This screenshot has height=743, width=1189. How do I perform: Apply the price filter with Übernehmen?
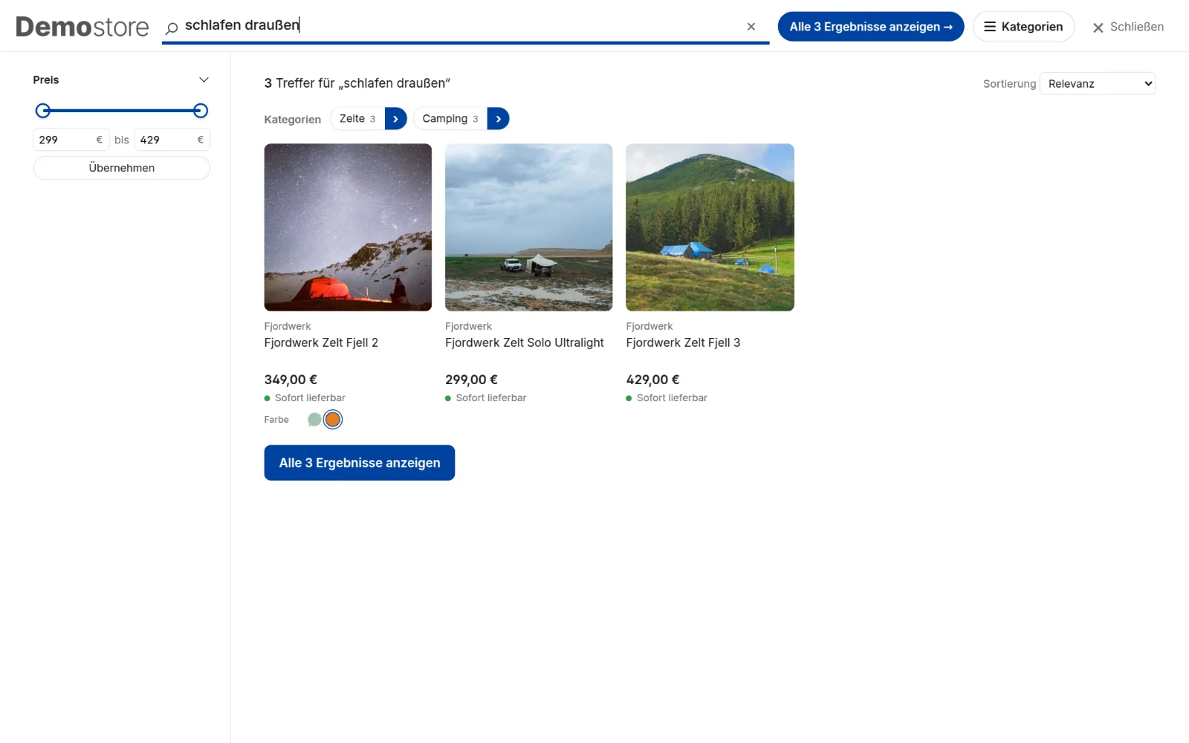click(122, 168)
